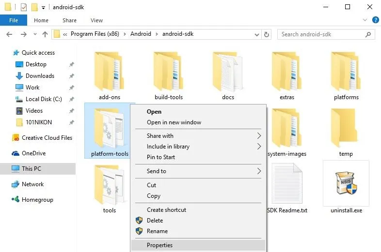Screen dimensions: 381x252
Task: Switch to the View ribbon tab
Action: (x=97, y=20)
